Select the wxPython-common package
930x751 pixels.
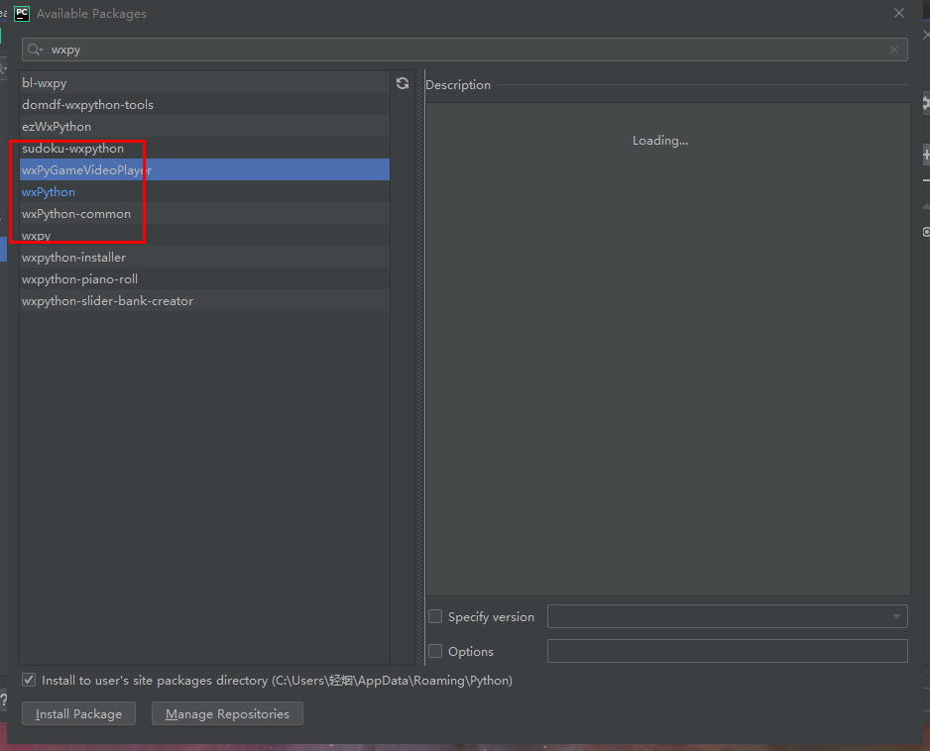point(76,214)
